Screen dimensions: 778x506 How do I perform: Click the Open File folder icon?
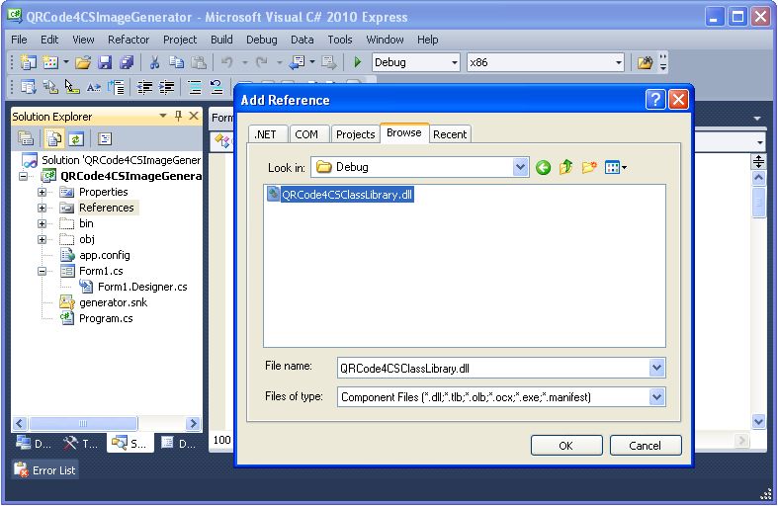[x=83, y=62]
